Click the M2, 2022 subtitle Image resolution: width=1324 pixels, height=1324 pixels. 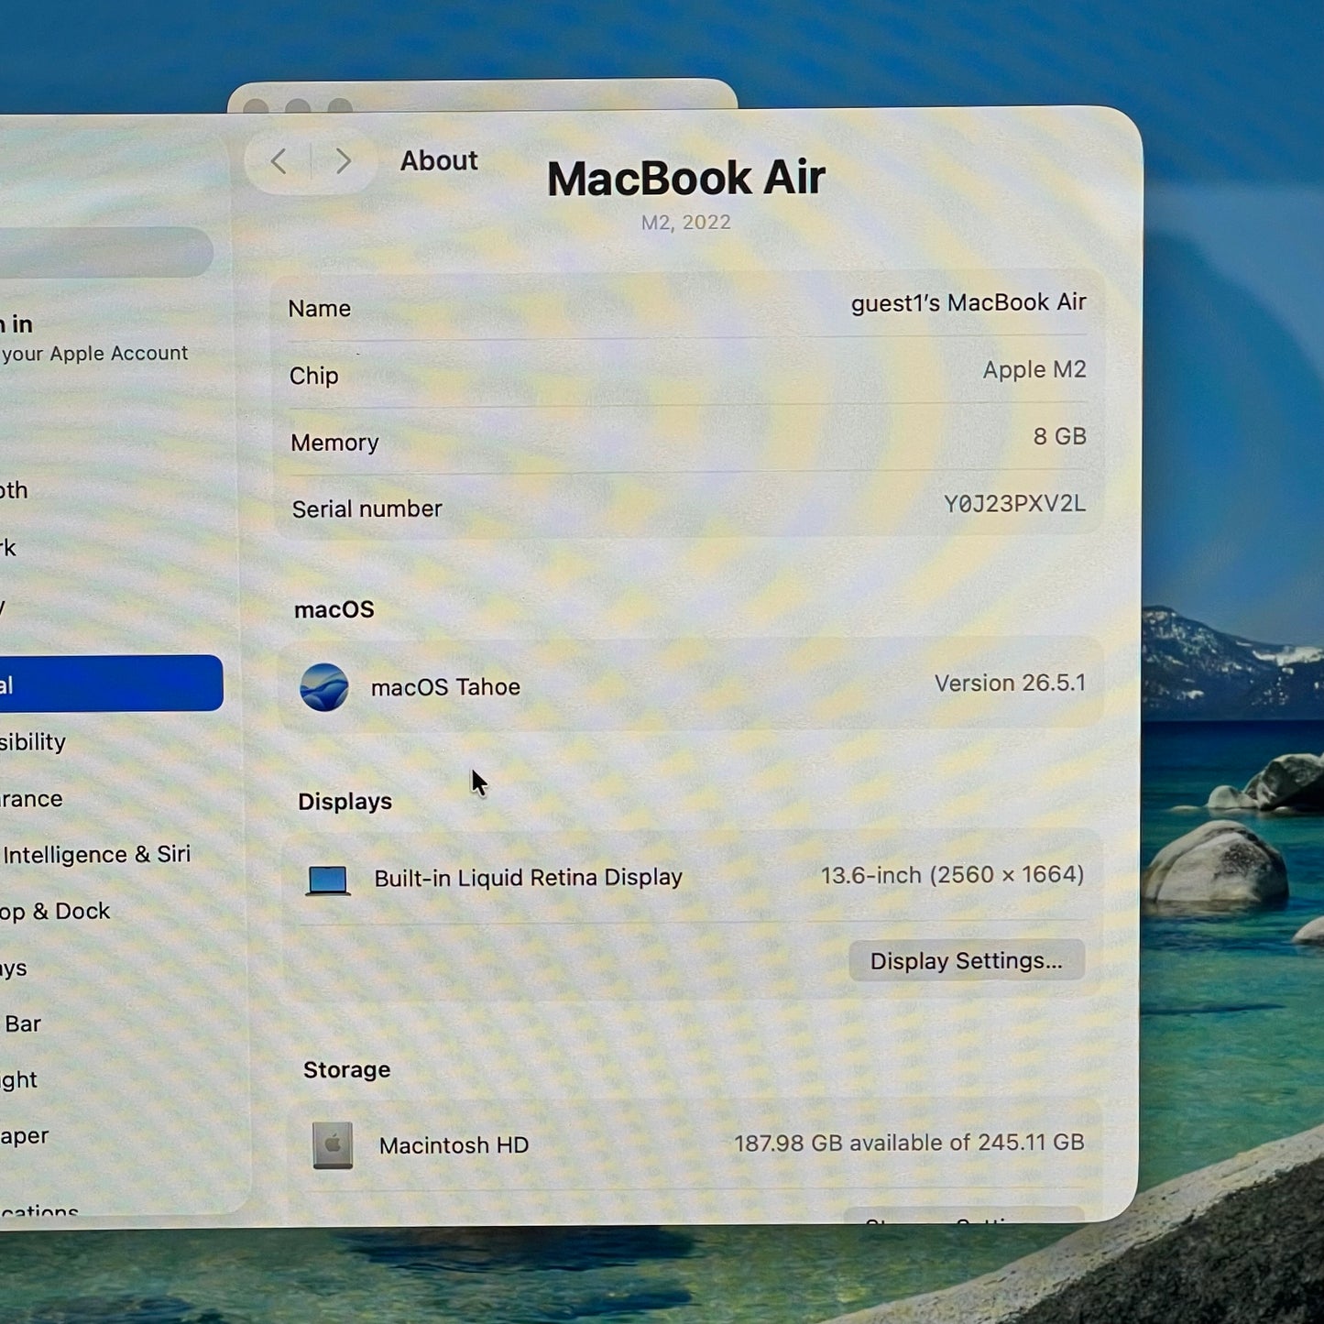(686, 223)
